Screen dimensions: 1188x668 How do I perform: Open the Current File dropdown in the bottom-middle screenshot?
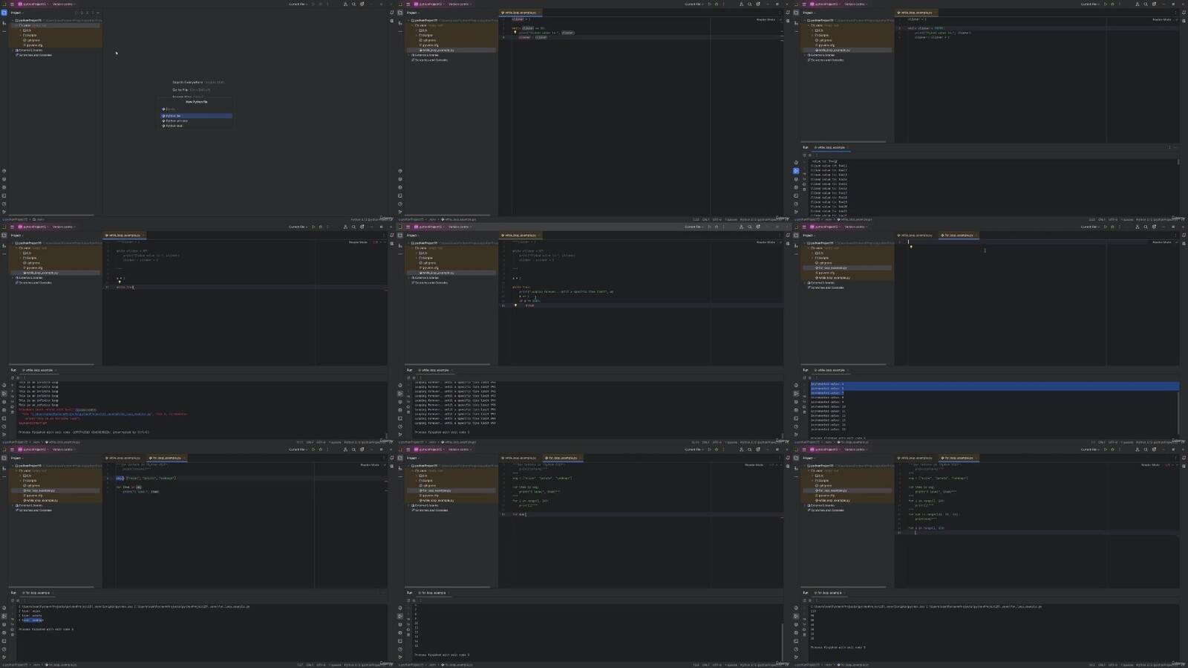click(694, 450)
